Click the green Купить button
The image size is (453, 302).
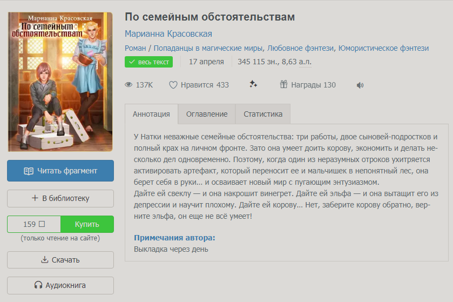tap(87, 224)
